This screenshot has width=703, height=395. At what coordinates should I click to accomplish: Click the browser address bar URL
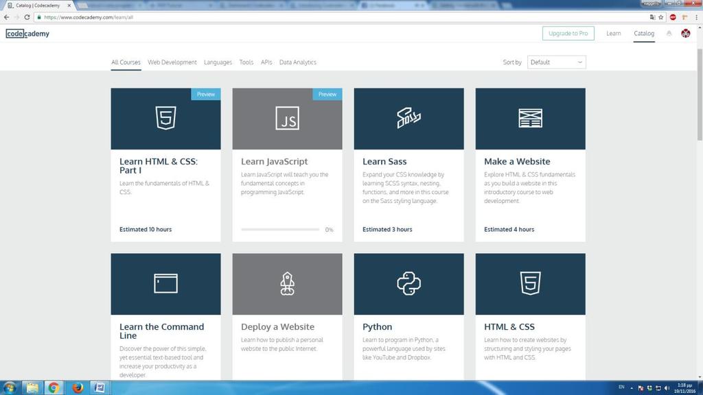[x=89, y=17]
